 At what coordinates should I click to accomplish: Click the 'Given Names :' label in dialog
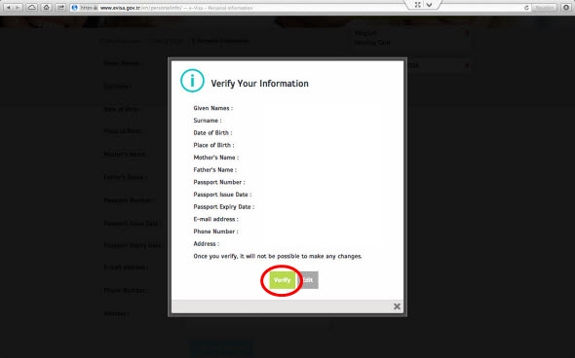213,108
